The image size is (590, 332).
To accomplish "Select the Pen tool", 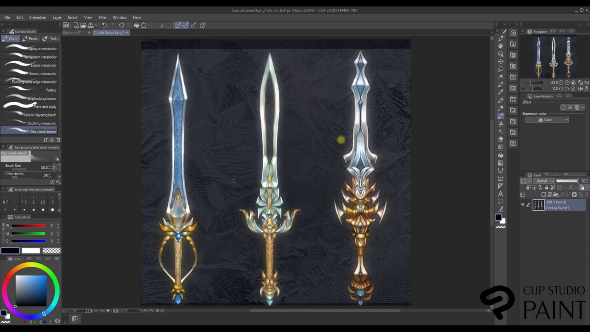I will (501, 100).
